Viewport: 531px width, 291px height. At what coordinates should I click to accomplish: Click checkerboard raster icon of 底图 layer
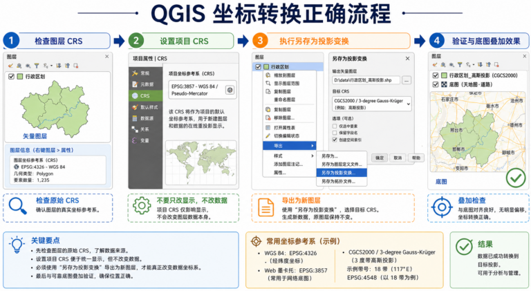pyautogui.click(x=444, y=84)
